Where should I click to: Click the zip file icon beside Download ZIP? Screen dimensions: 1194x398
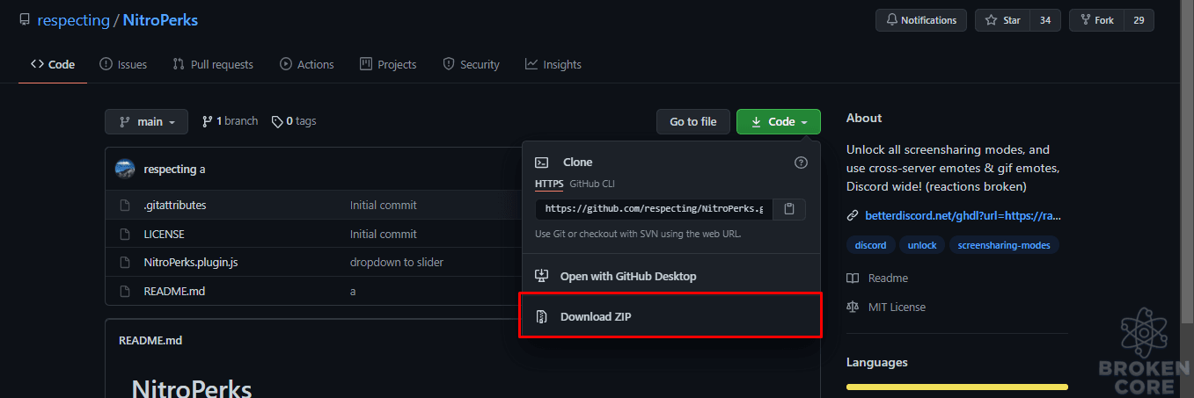pos(543,316)
